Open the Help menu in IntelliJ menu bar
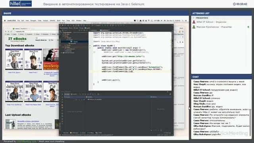Screen dimensions: 254x143 tap(85, 21)
